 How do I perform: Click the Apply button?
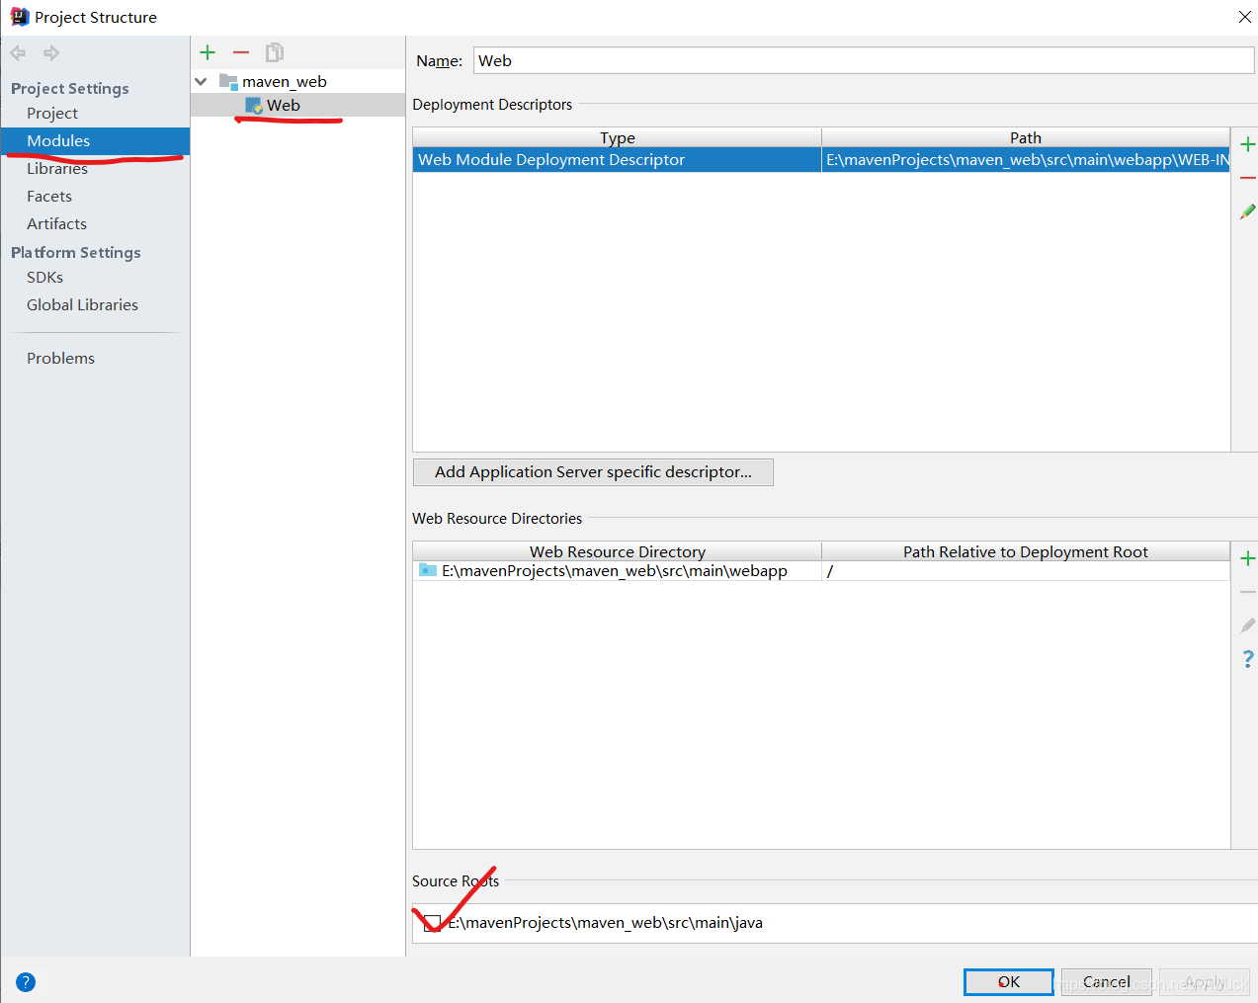tap(1205, 982)
